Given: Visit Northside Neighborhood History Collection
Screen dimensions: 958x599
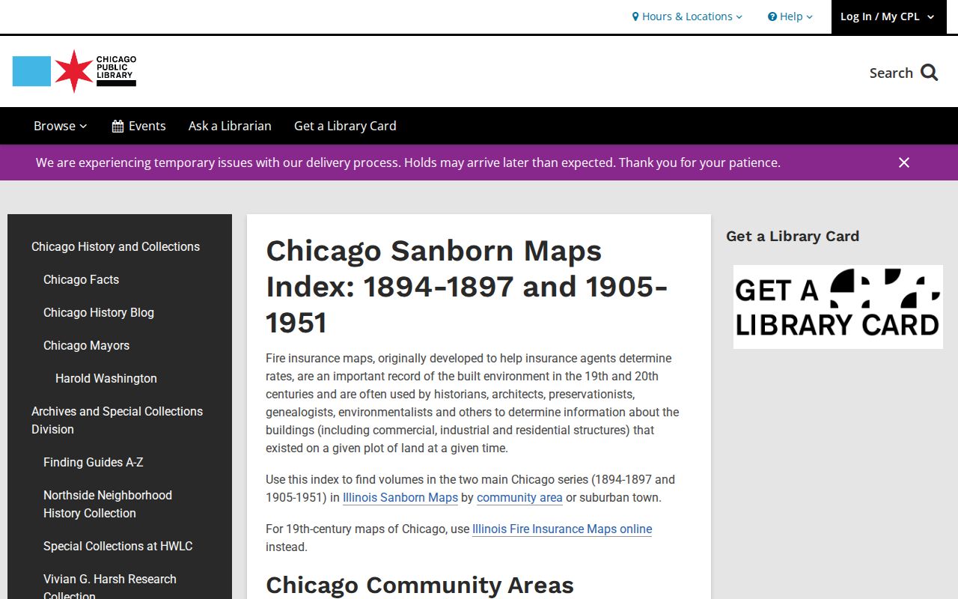Looking at the screenshot, I should pos(108,504).
